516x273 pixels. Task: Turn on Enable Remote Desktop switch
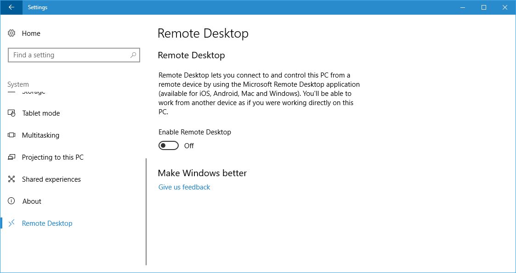tap(169, 145)
